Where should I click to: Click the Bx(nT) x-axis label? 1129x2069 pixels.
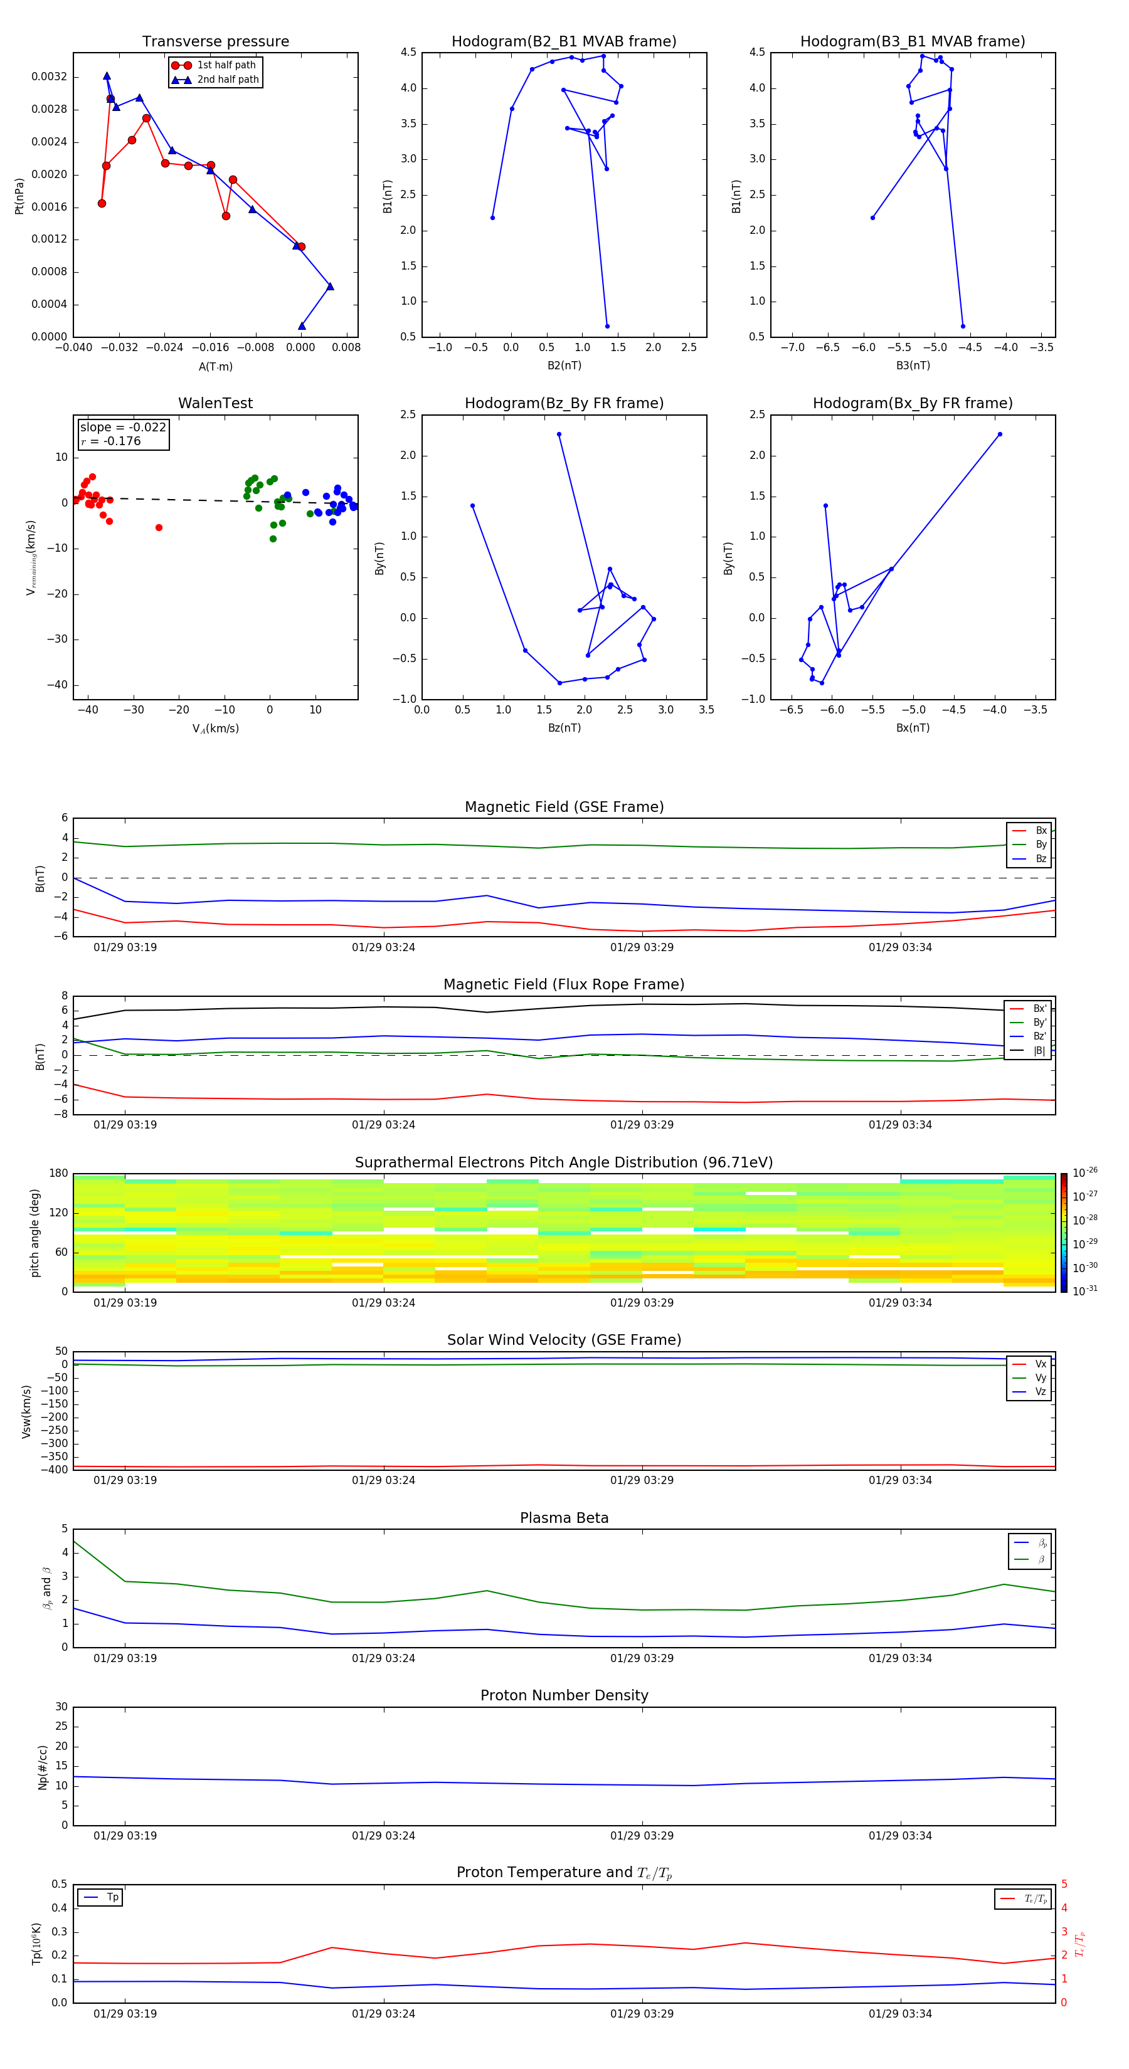(x=913, y=728)
